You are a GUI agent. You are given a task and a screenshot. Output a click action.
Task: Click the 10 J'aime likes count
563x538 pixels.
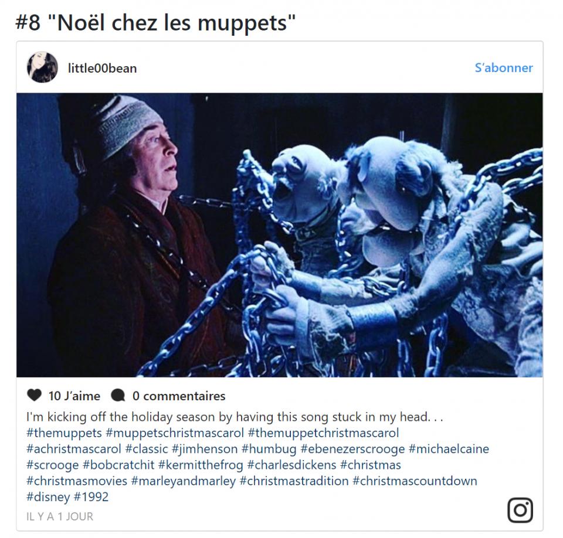pyautogui.click(x=74, y=396)
